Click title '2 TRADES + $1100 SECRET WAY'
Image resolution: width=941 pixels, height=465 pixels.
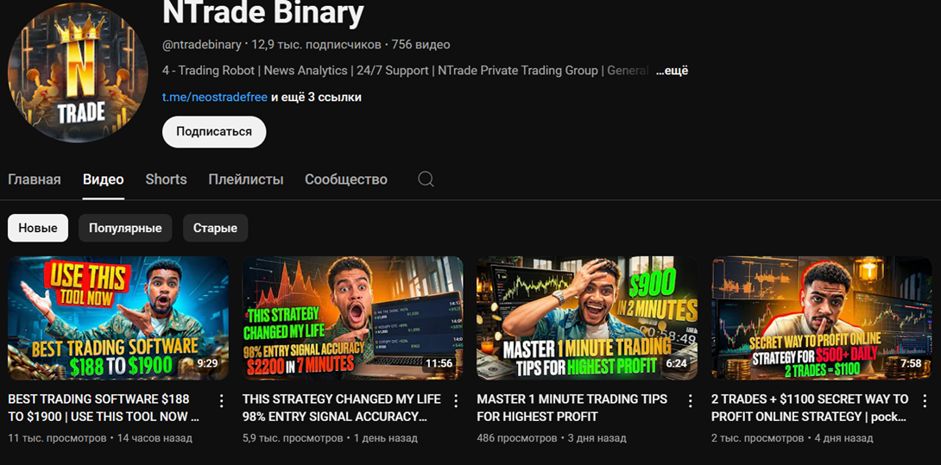(810, 407)
